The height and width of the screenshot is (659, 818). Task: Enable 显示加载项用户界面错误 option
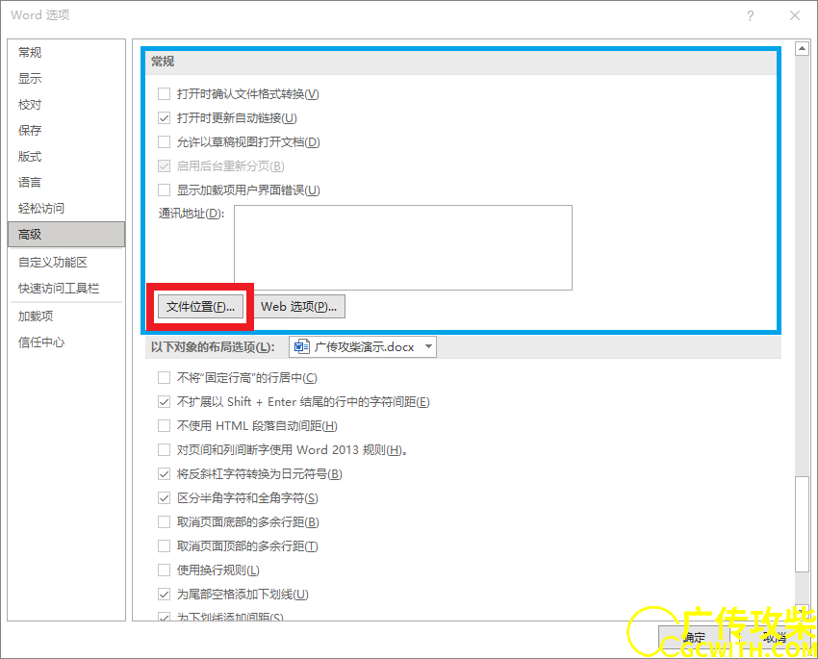pyautogui.click(x=164, y=190)
